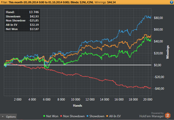Click the Powered by Hold'em Manager text

(x=151, y=115)
